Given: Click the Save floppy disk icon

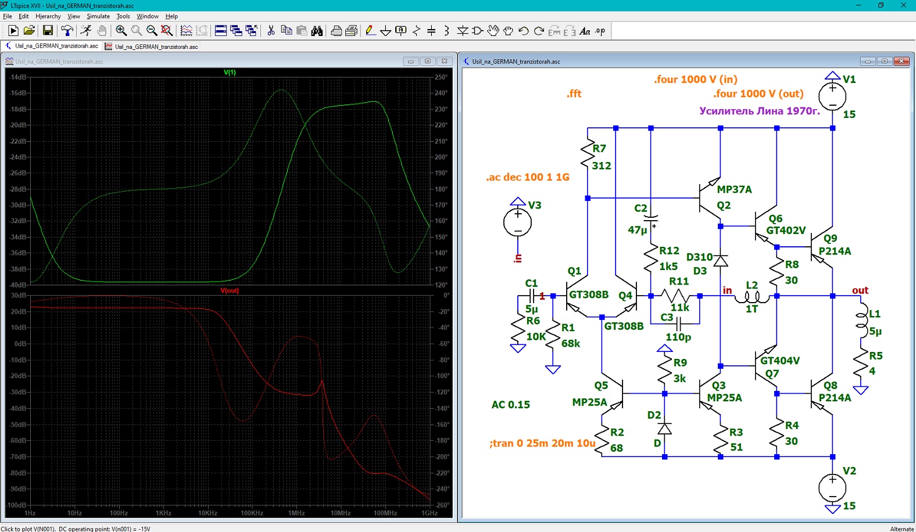Looking at the screenshot, I should [48, 31].
